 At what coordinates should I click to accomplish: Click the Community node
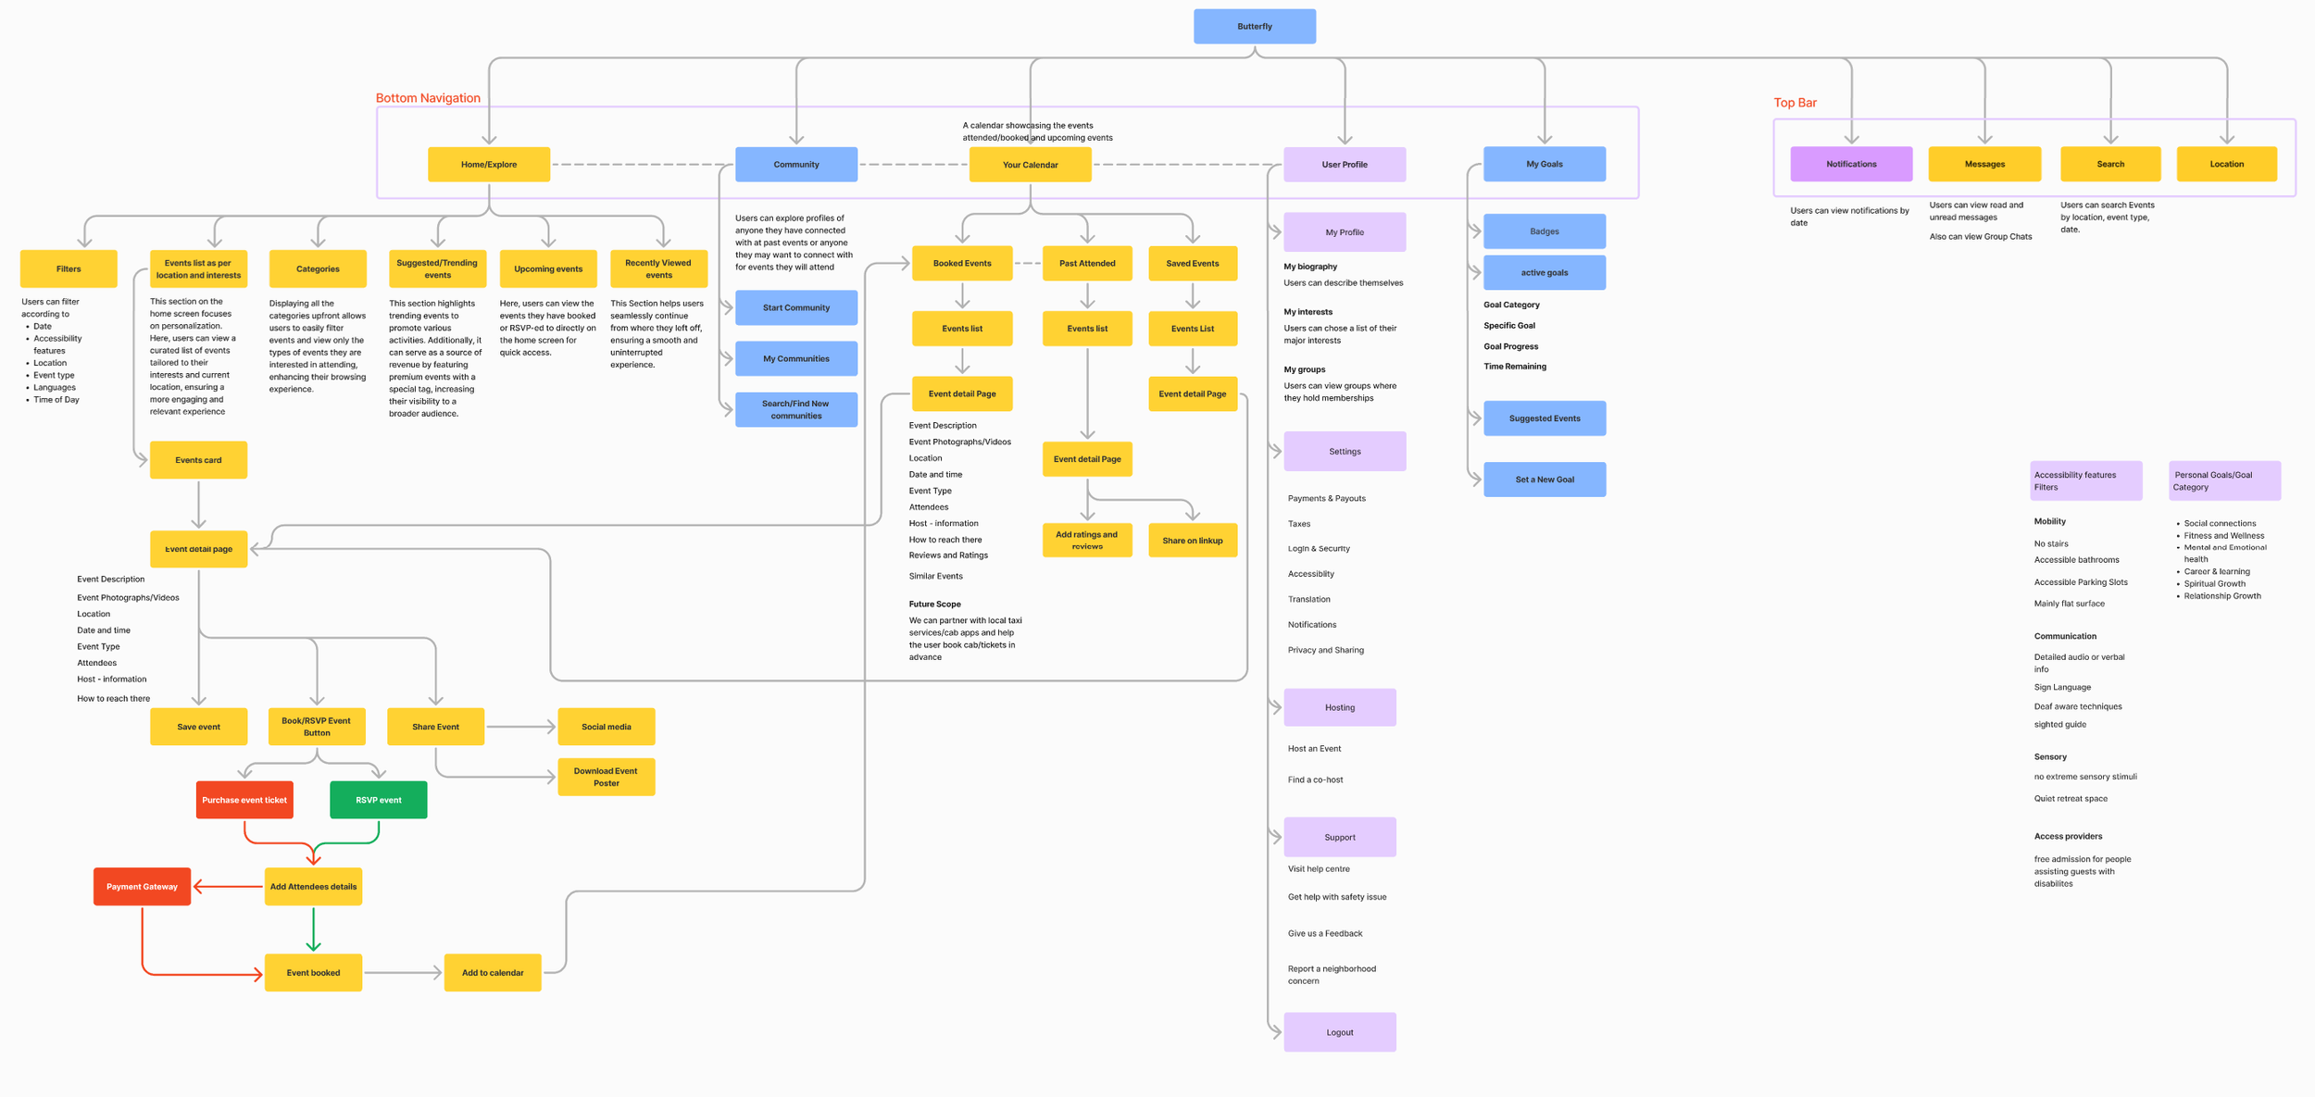pyautogui.click(x=795, y=165)
